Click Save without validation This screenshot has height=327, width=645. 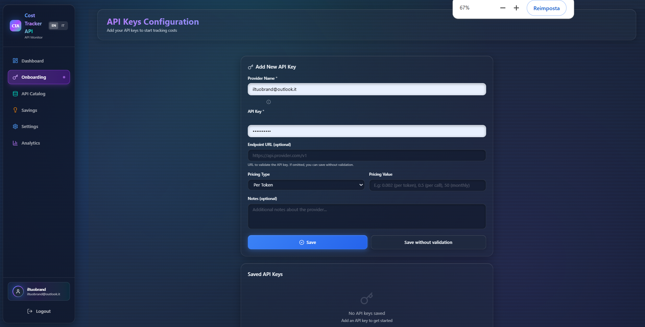(428, 242)
